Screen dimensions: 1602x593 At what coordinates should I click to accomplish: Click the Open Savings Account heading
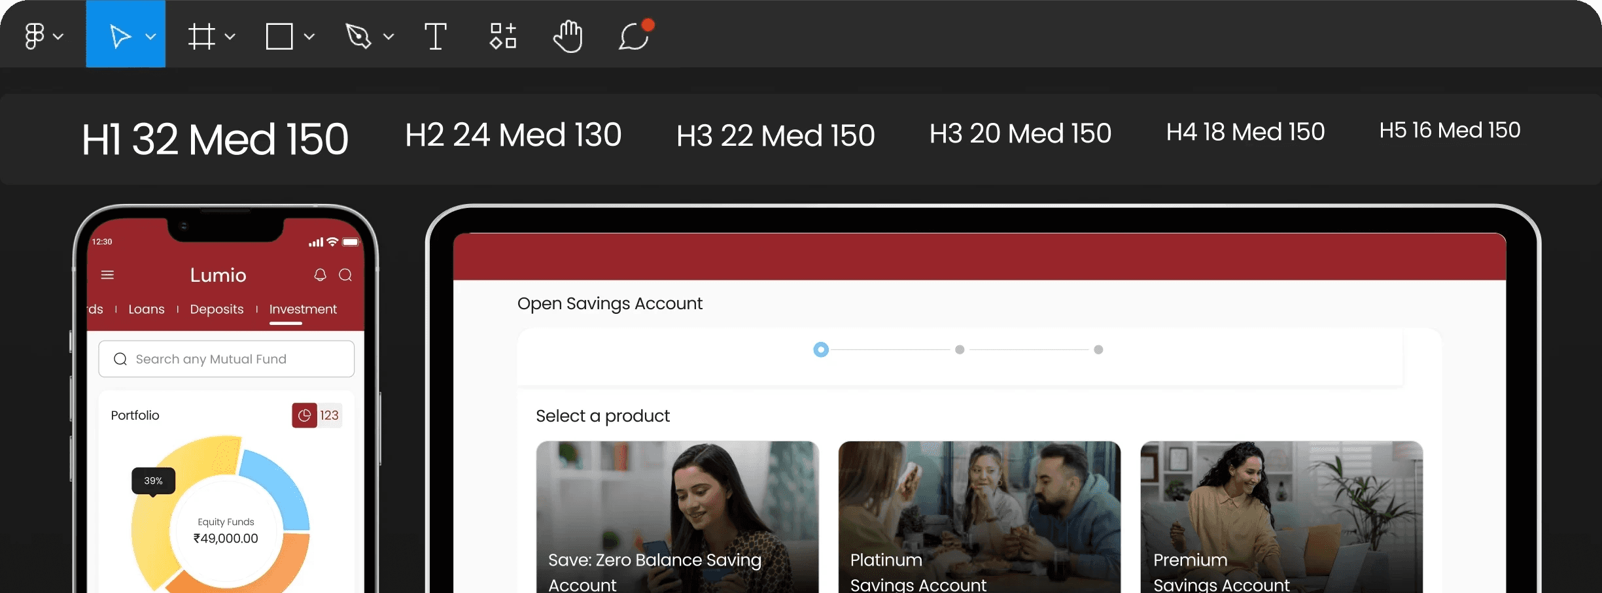pos(610,304)
